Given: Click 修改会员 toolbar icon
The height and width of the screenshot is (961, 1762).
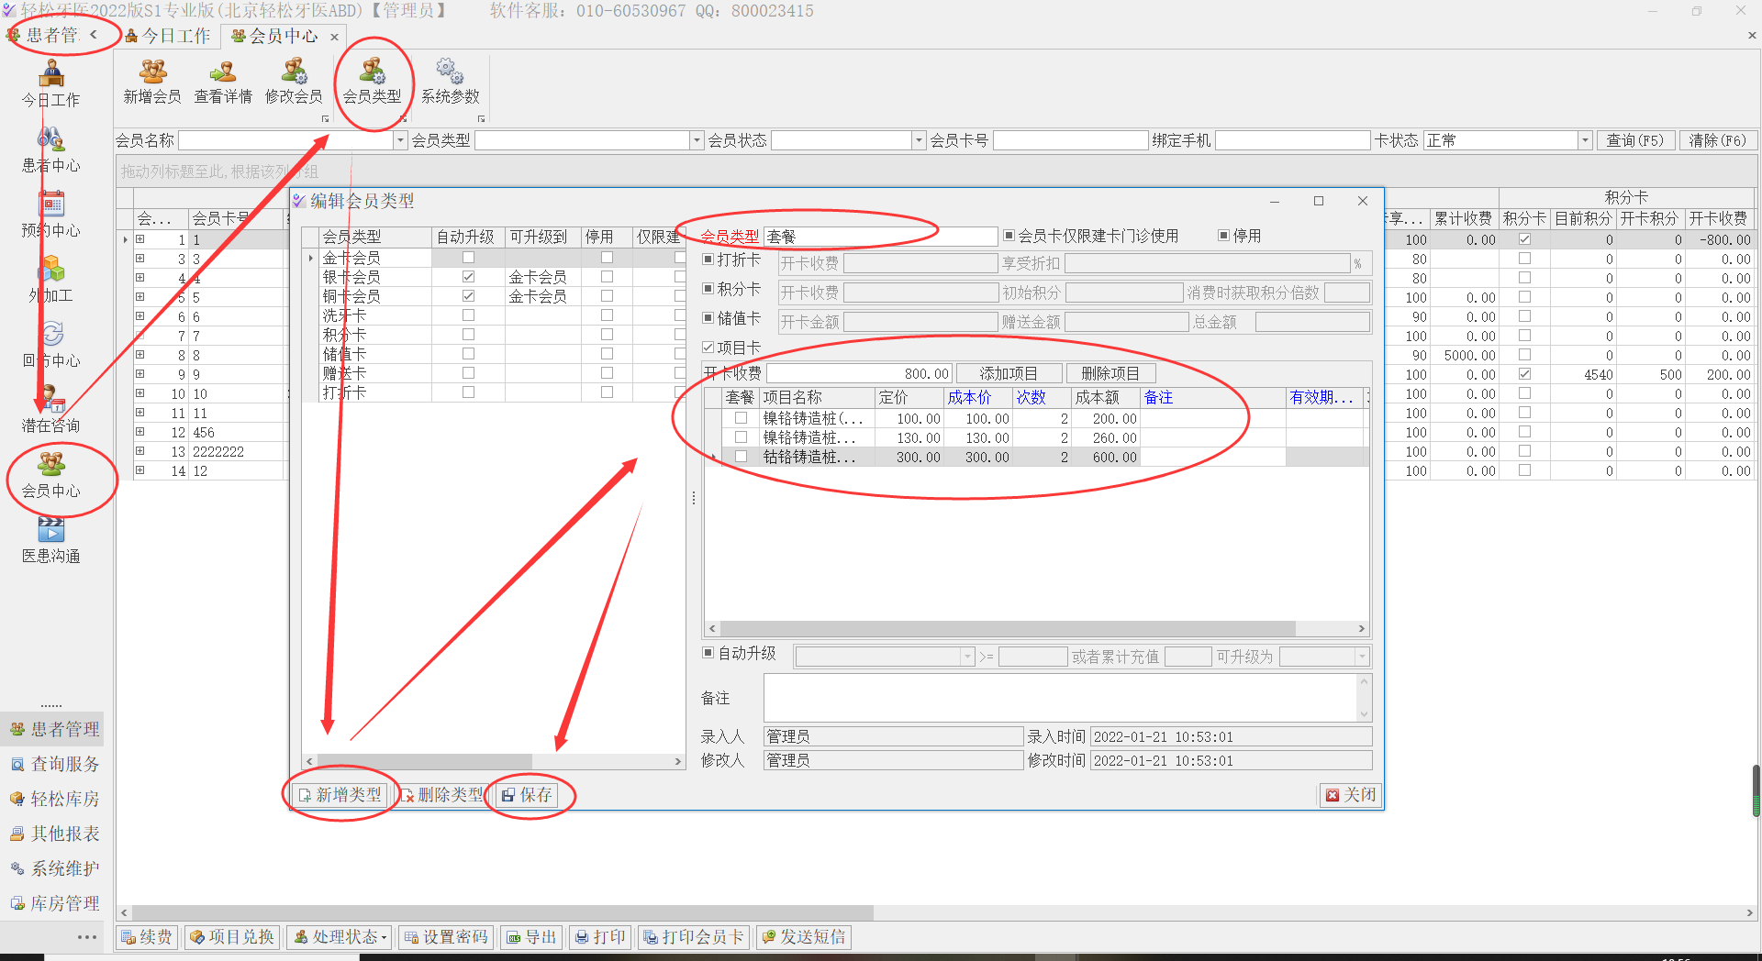Looking at the screenshot, I should click(x=294, y=82).
